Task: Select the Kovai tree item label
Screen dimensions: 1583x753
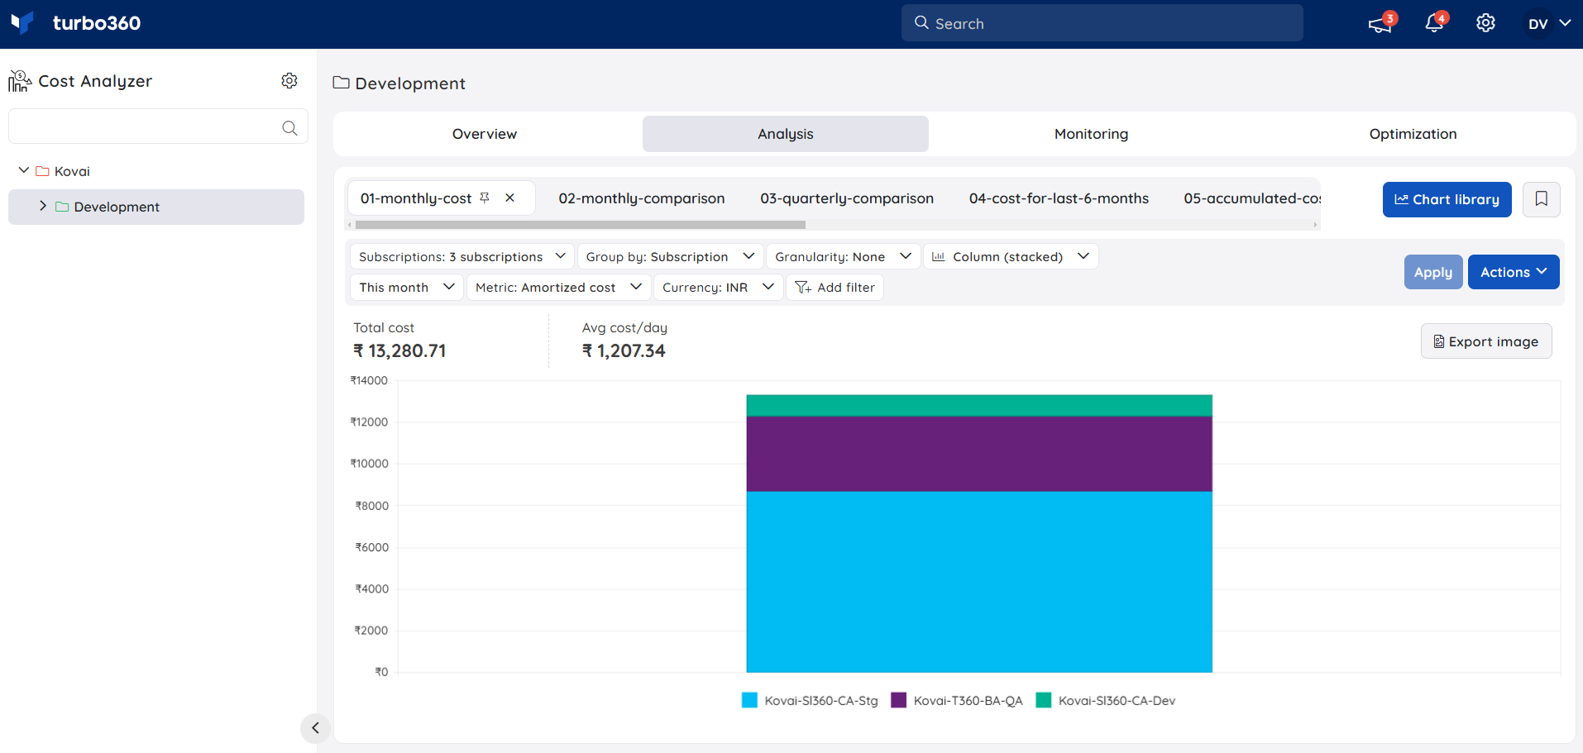Action: 72,171
